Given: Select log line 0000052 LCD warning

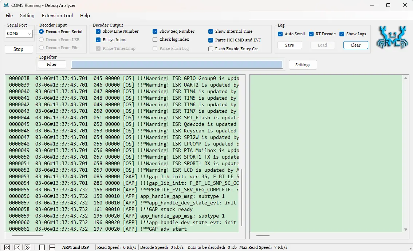Looking at the screenshot, I should pos(123,170).
